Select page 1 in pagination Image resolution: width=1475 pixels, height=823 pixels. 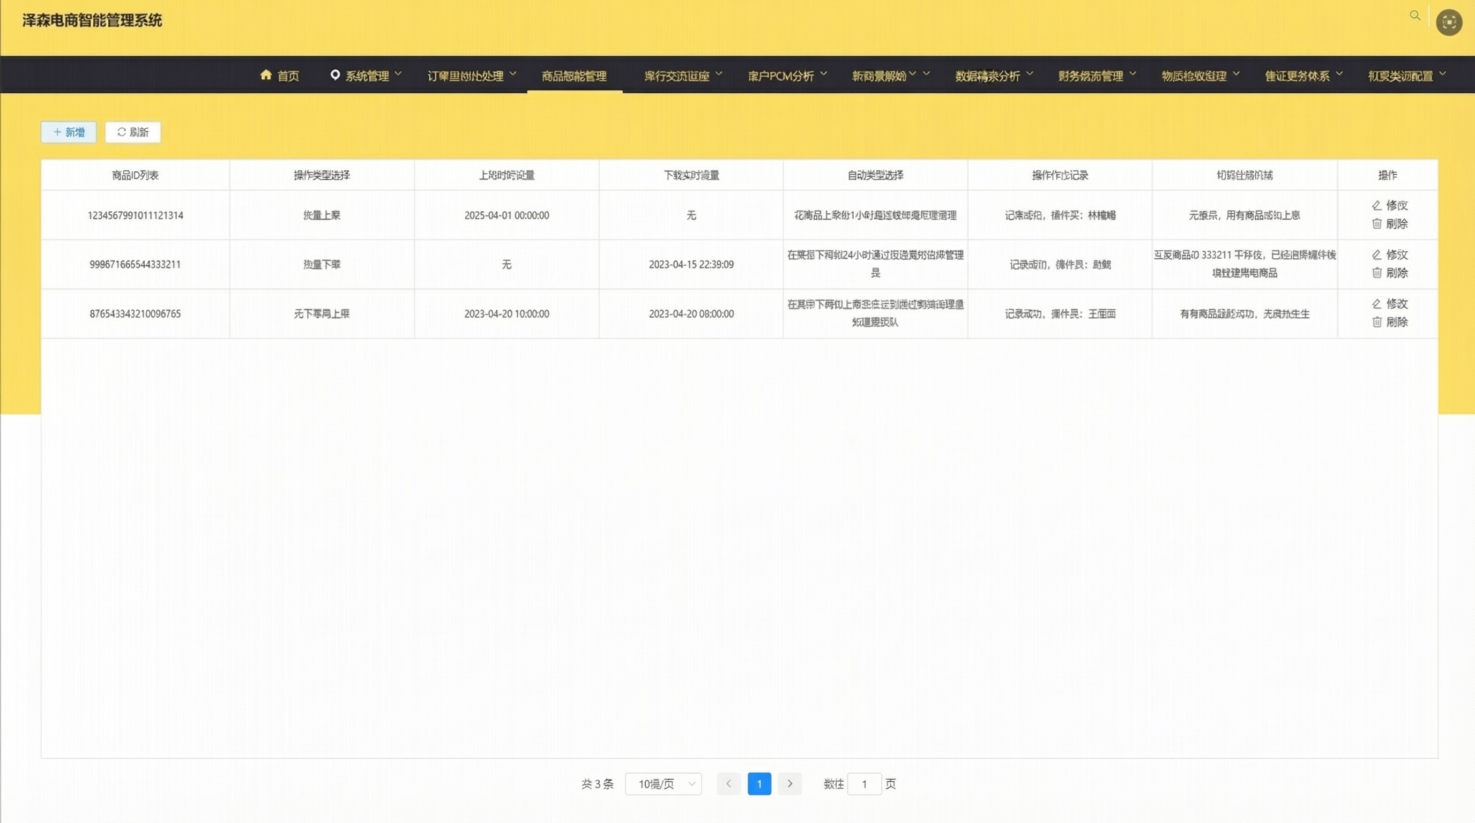point(759,783)
